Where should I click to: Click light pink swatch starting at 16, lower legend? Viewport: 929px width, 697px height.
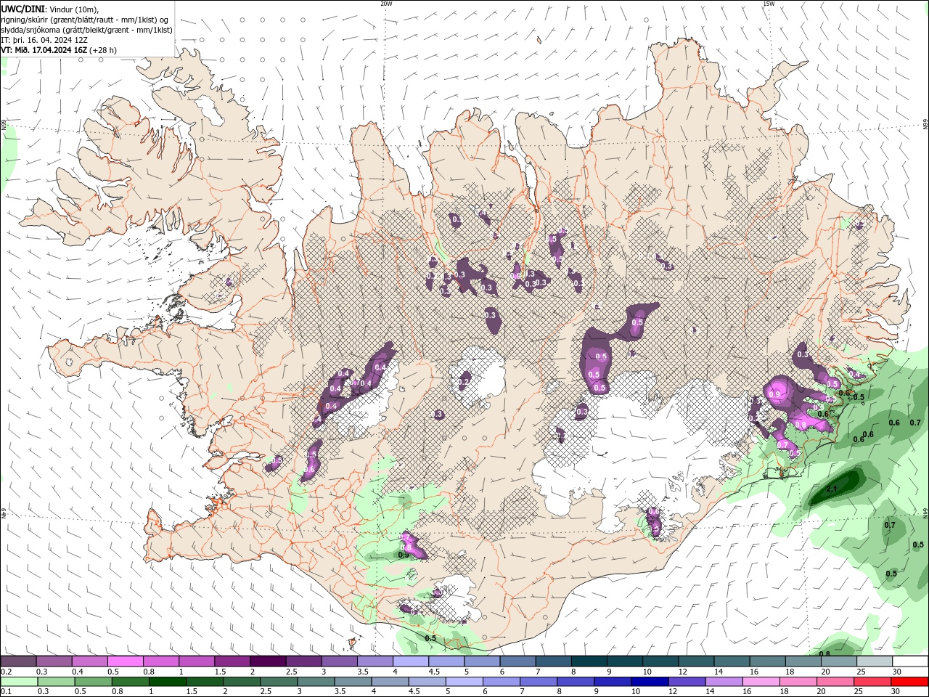point(761,682)
